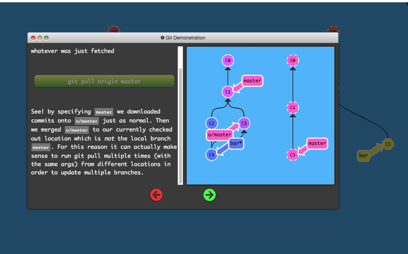Click the bar branch tag outside the demo window

(x=363, y=156)
